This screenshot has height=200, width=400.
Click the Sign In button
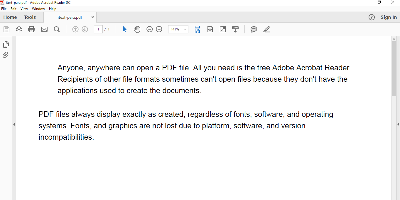pyautogui.click(x=389, y=17)
